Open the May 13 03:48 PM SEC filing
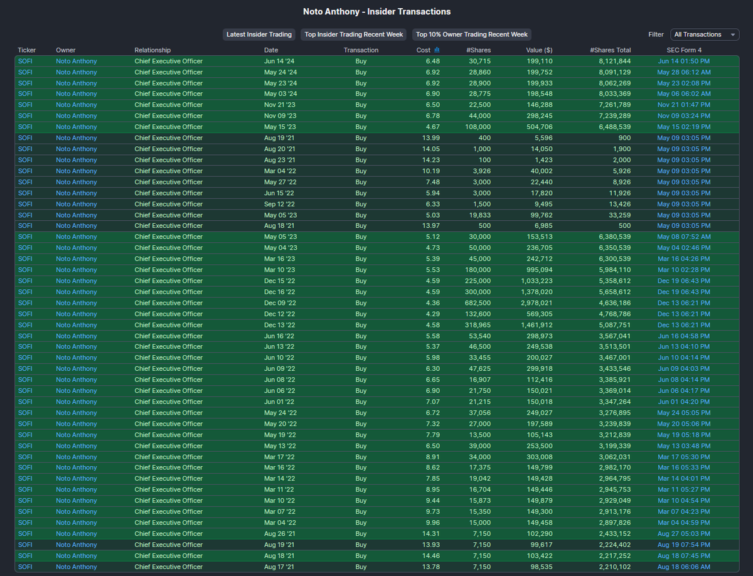The height and width of the screenshot is (576, 753). coord(684,445)
